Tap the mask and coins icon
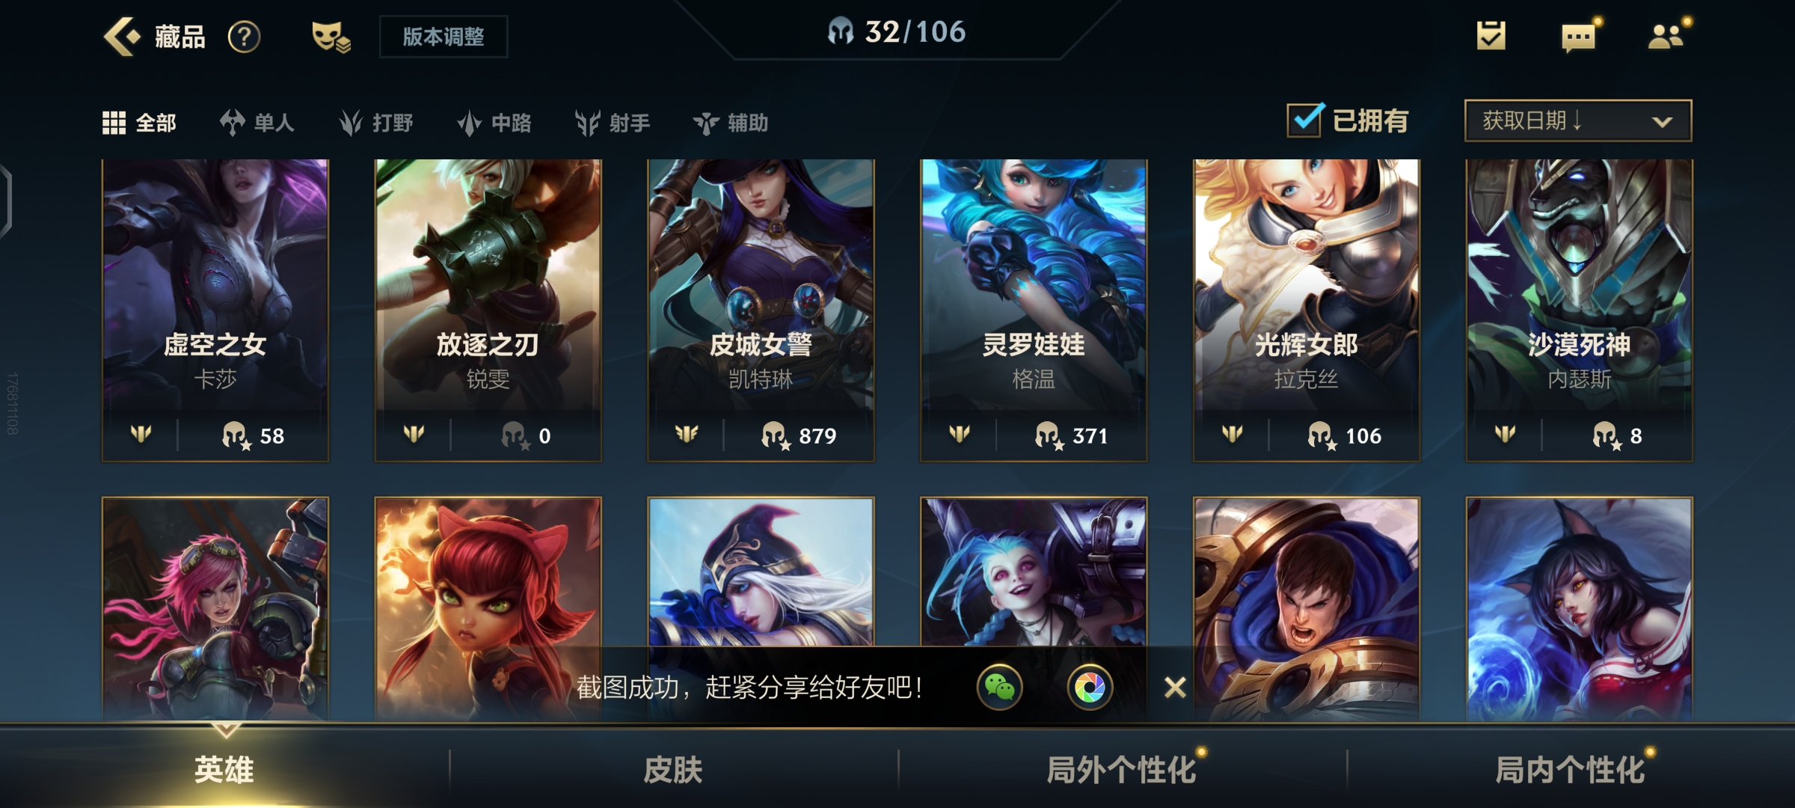1795x808 pixels. click(x=331, y=37)
